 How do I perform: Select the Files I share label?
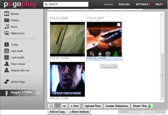18,64
